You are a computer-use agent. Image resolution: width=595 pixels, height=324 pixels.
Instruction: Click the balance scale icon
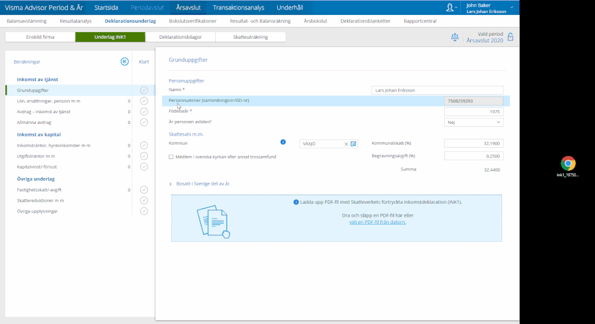[x=455, y=37]
